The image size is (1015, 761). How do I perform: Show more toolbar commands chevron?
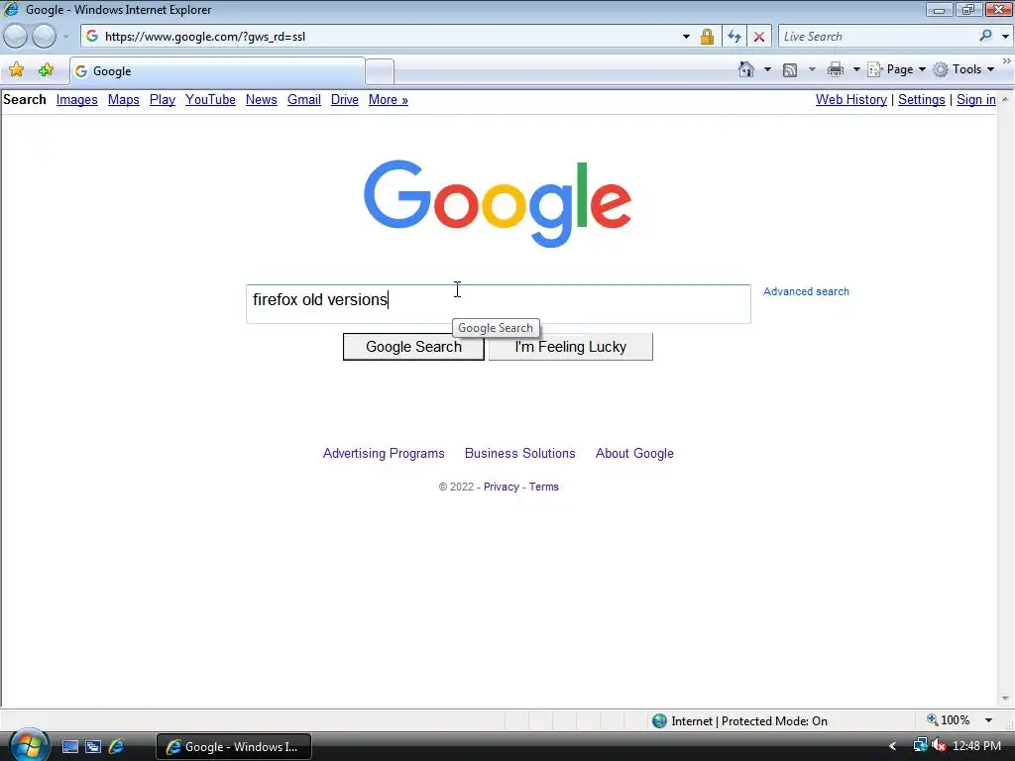pos(1007,60)
